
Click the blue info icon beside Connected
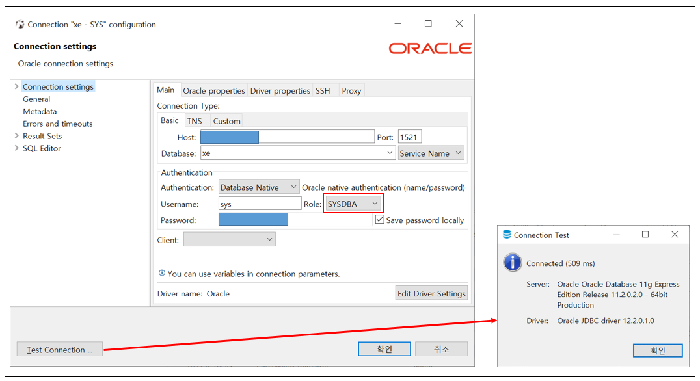point(513,262)
